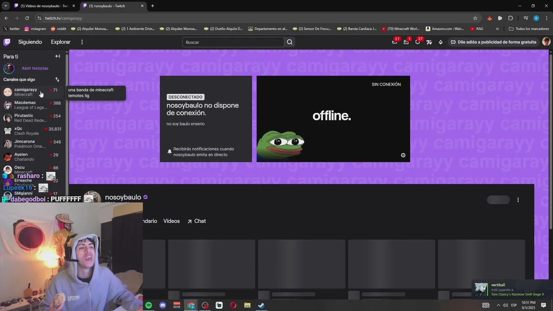Click the volume speaker tray icon
Screen dimensions: 553x311
click(505, 305)
